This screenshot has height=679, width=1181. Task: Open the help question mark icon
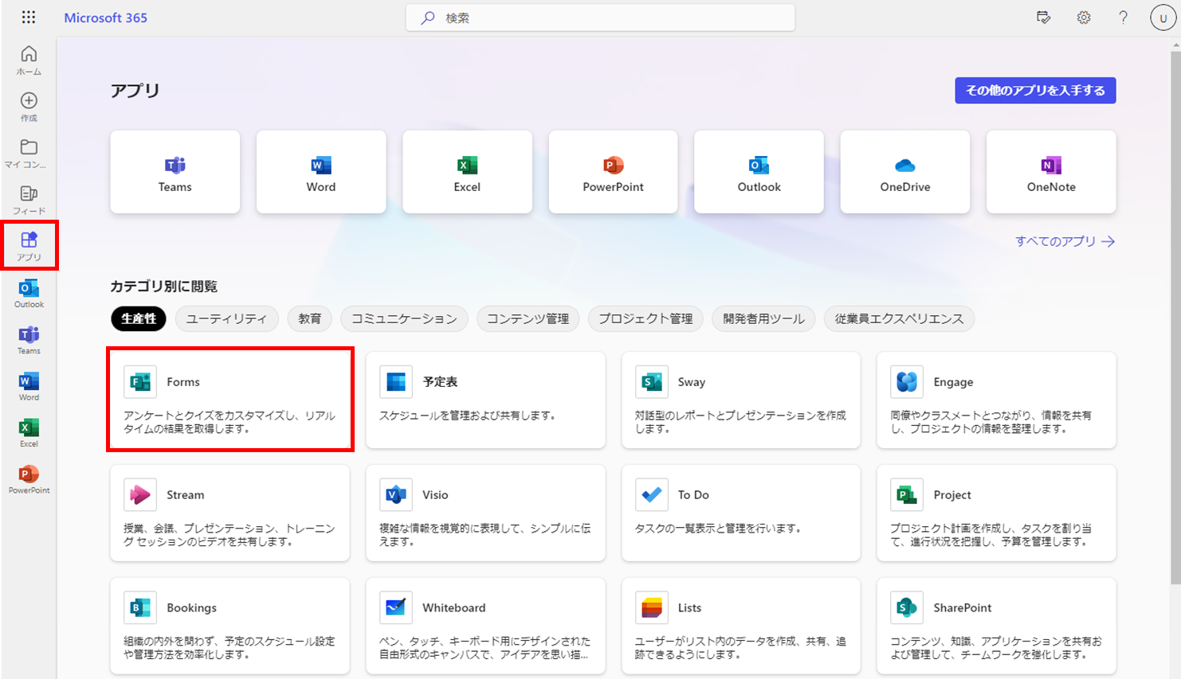pyautogui.click(x=1123, y=18)
